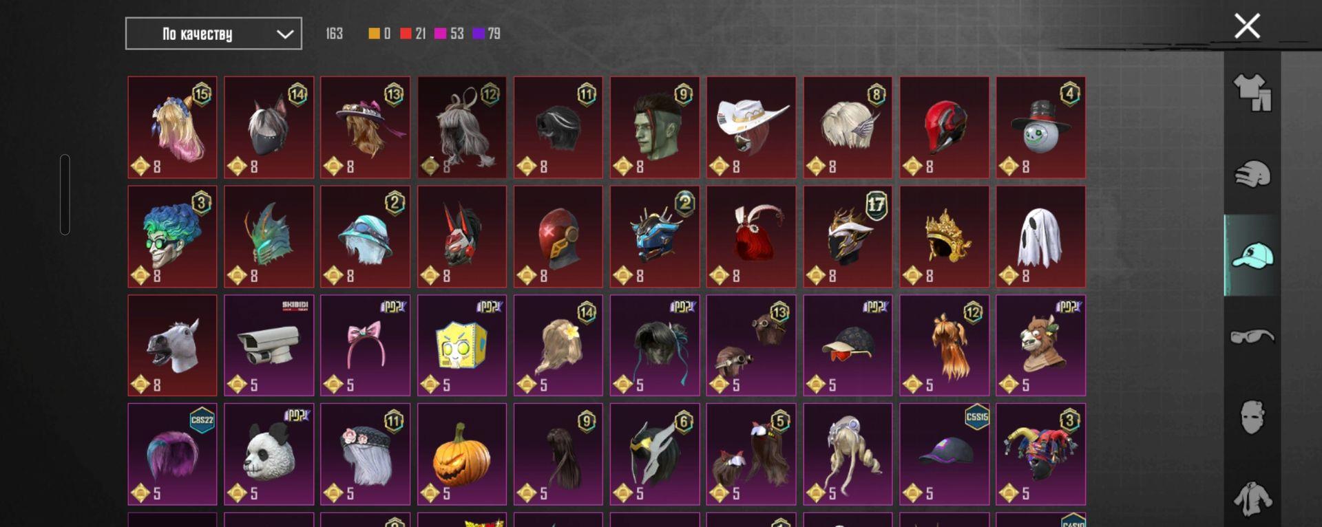Image resolution: width=1322 pixels, height=527 pixels.
Task: Filter by purple quality swatch count 79
Action: [x=487, y=34]
